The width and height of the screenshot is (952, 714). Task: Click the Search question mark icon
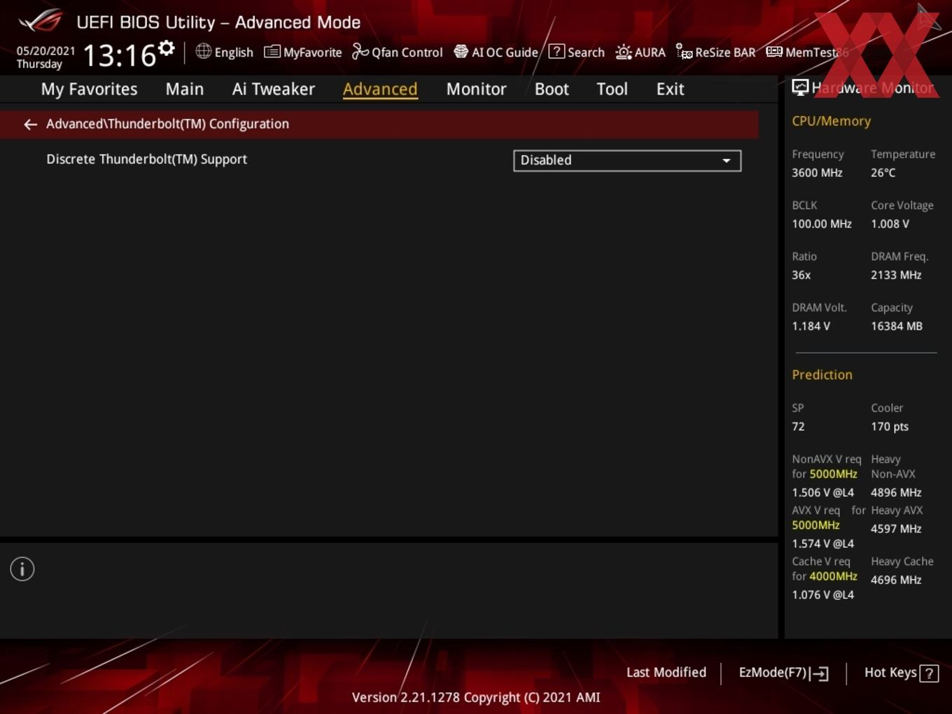556,51
